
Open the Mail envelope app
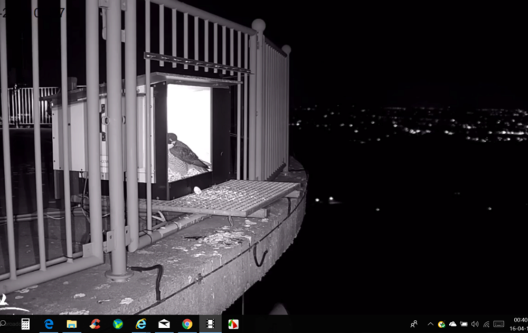[164, 324]
